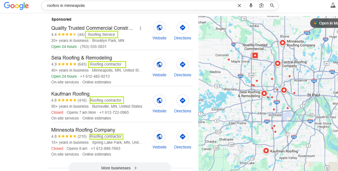Viewport: 338px width, 171px height.
Task: Click Open in Maps button
Action: click(x=324, y=23)
